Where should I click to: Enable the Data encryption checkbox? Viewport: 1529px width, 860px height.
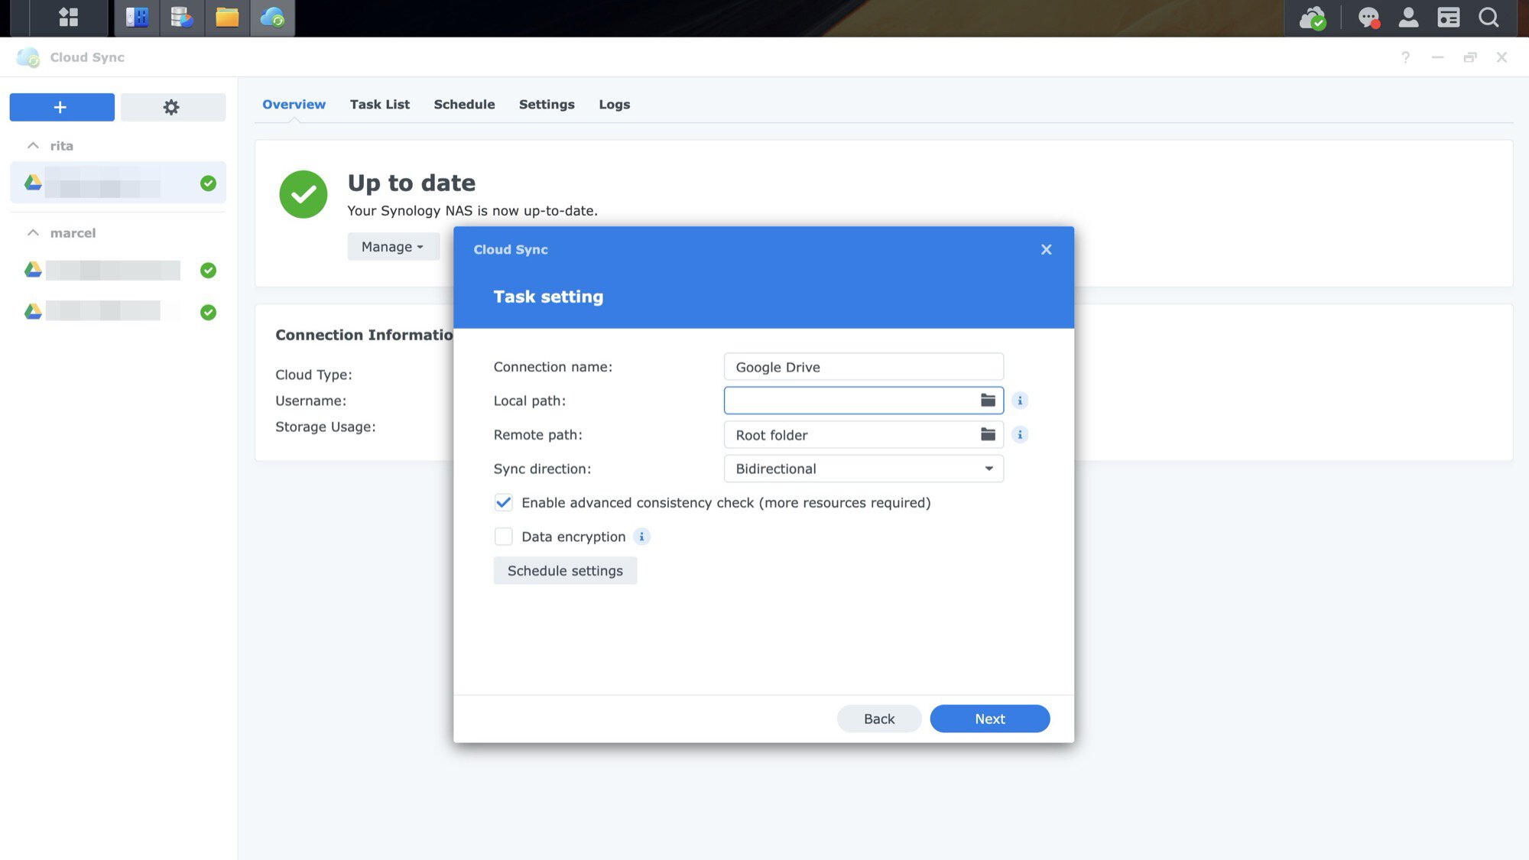[x=503, y=537]
